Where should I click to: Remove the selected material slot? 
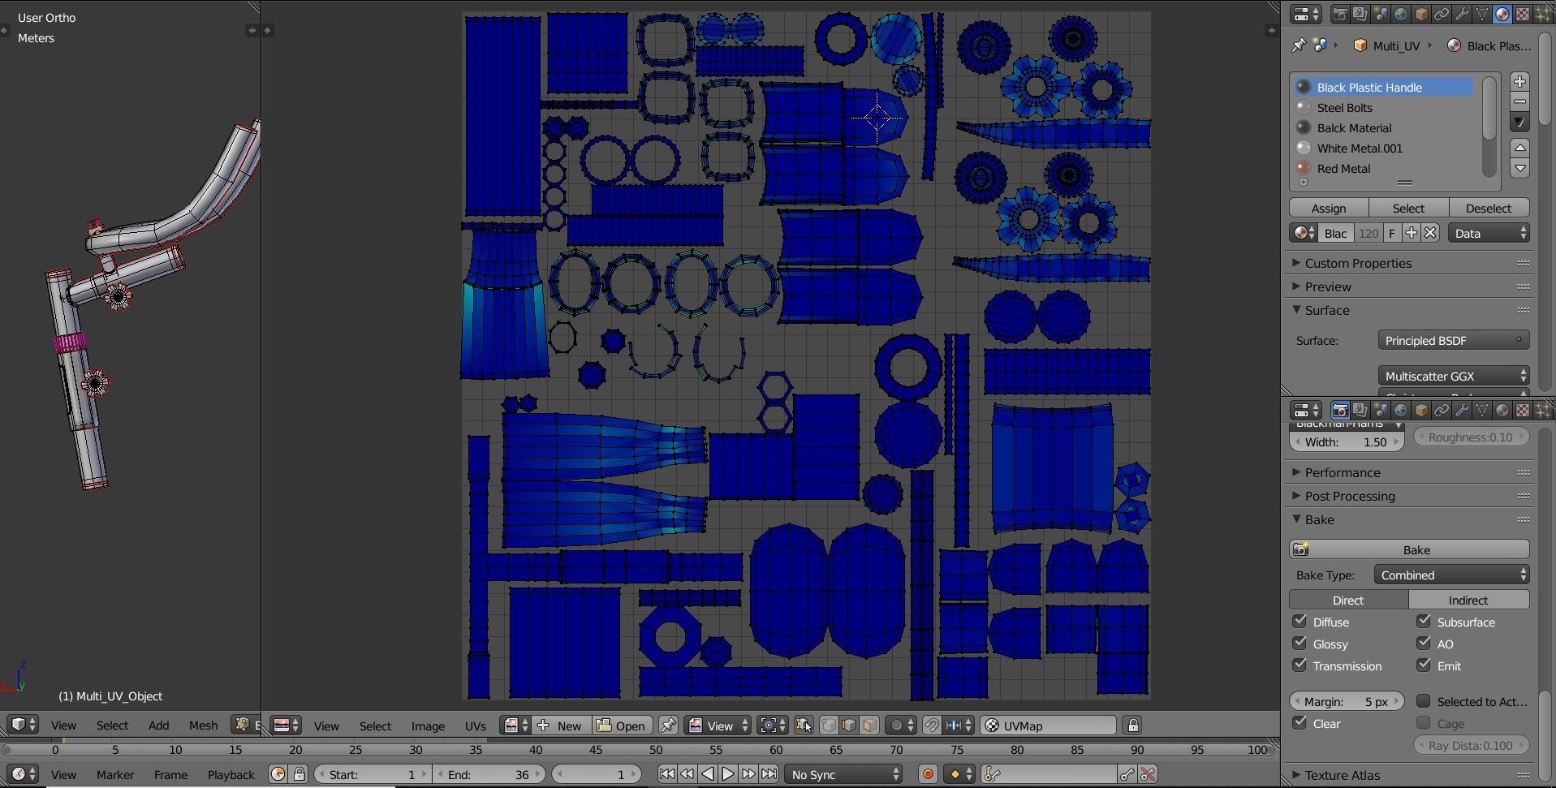click(x=1520, y=101)
